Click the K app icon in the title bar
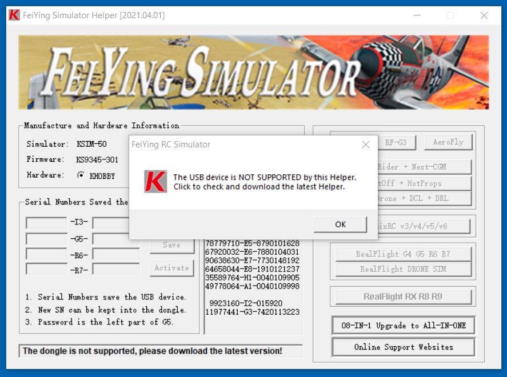Viewport: 507px width, 377px height. (14, 15)
